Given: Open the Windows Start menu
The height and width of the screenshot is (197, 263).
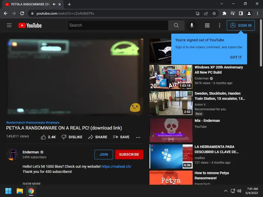Looking at the screenshot, I should coord(8,191).
